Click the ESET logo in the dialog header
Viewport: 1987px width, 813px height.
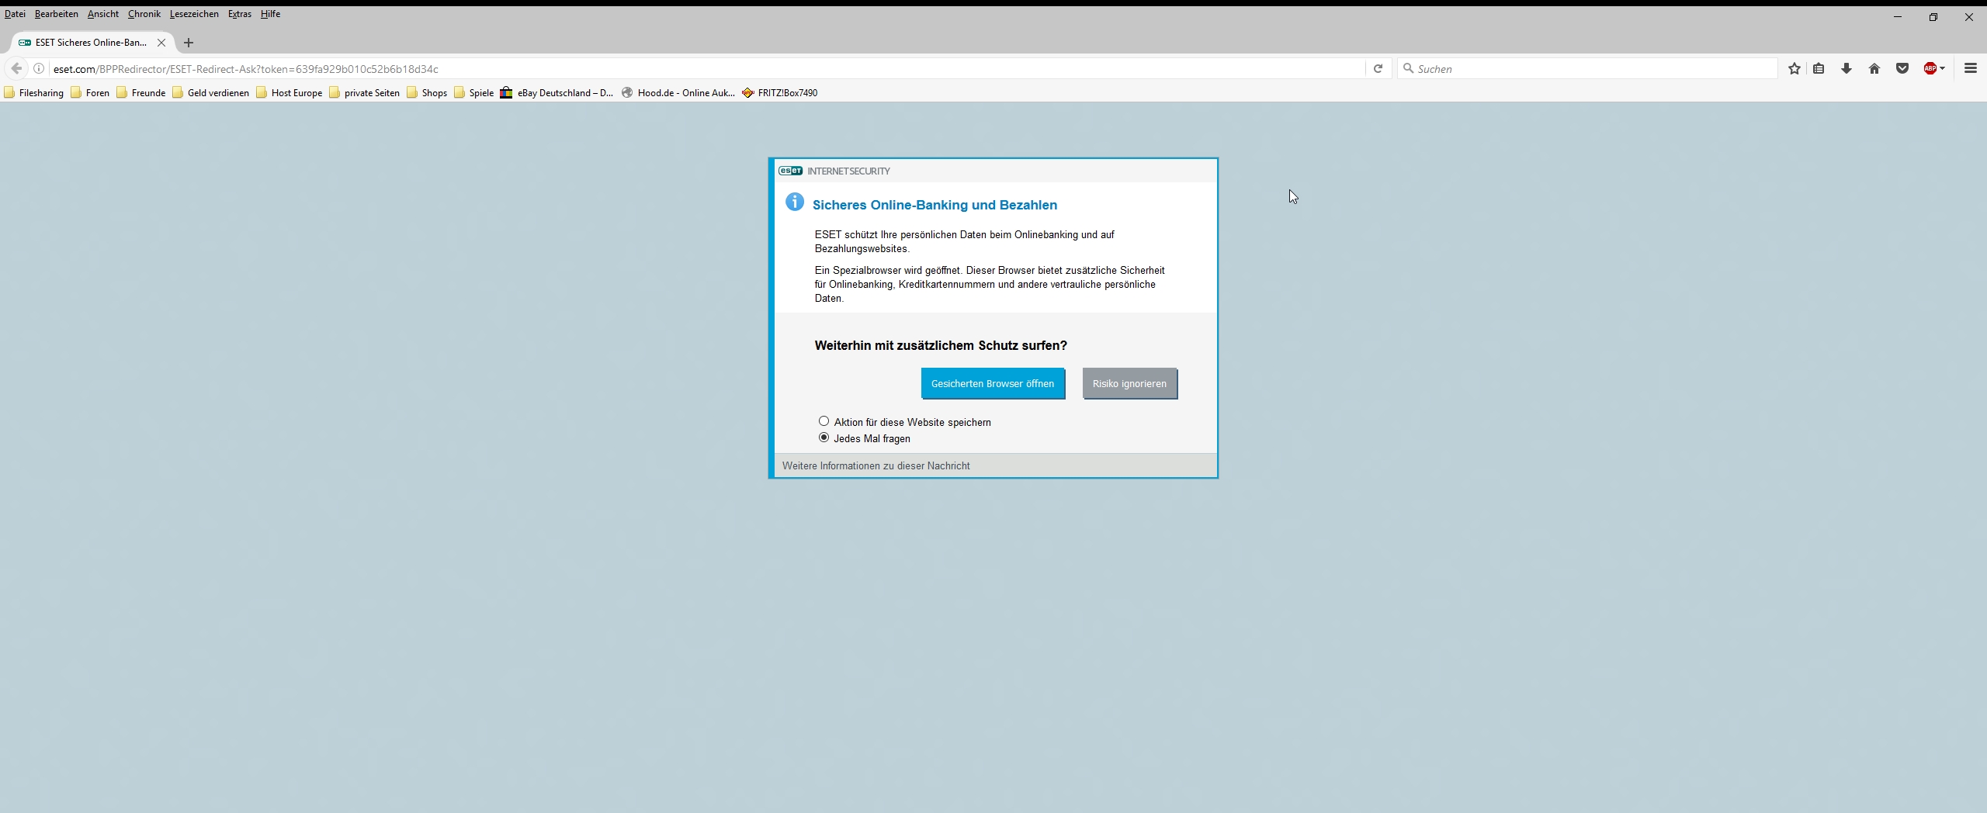coord(790,171)
